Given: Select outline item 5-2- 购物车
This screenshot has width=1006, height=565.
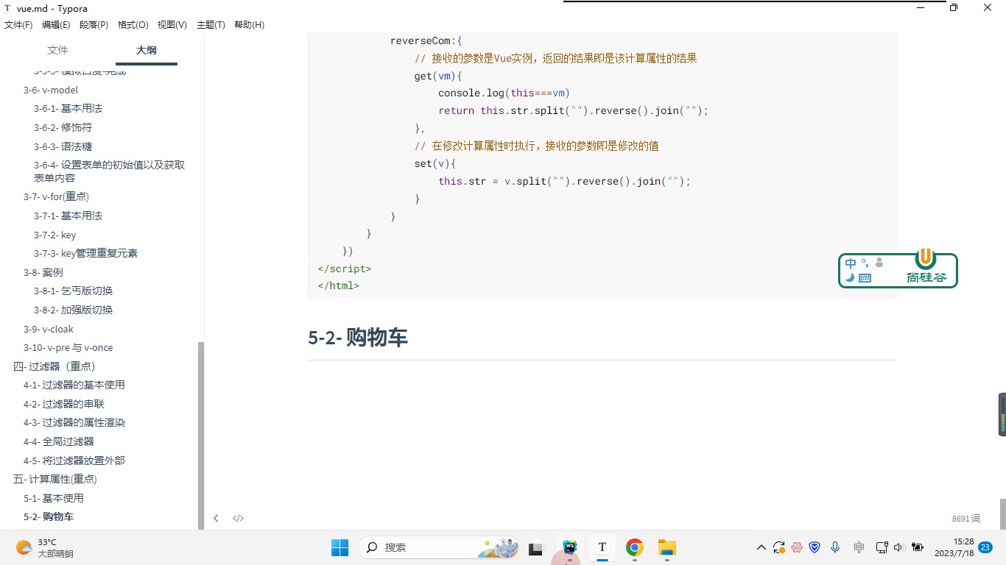Looking at the screenshot, I should tap(49, 516).
